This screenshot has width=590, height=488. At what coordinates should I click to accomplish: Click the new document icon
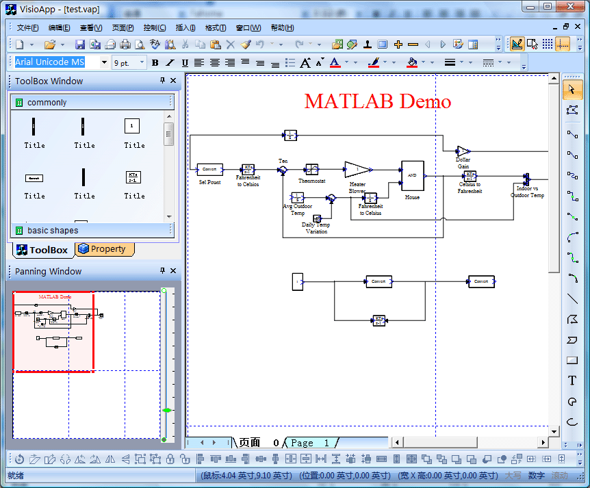click(x=19, y=44)
